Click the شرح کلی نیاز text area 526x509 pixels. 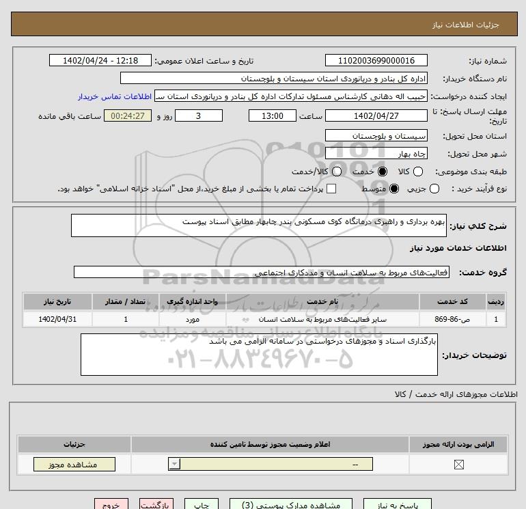pyautogui.click(x=259, y=225)
